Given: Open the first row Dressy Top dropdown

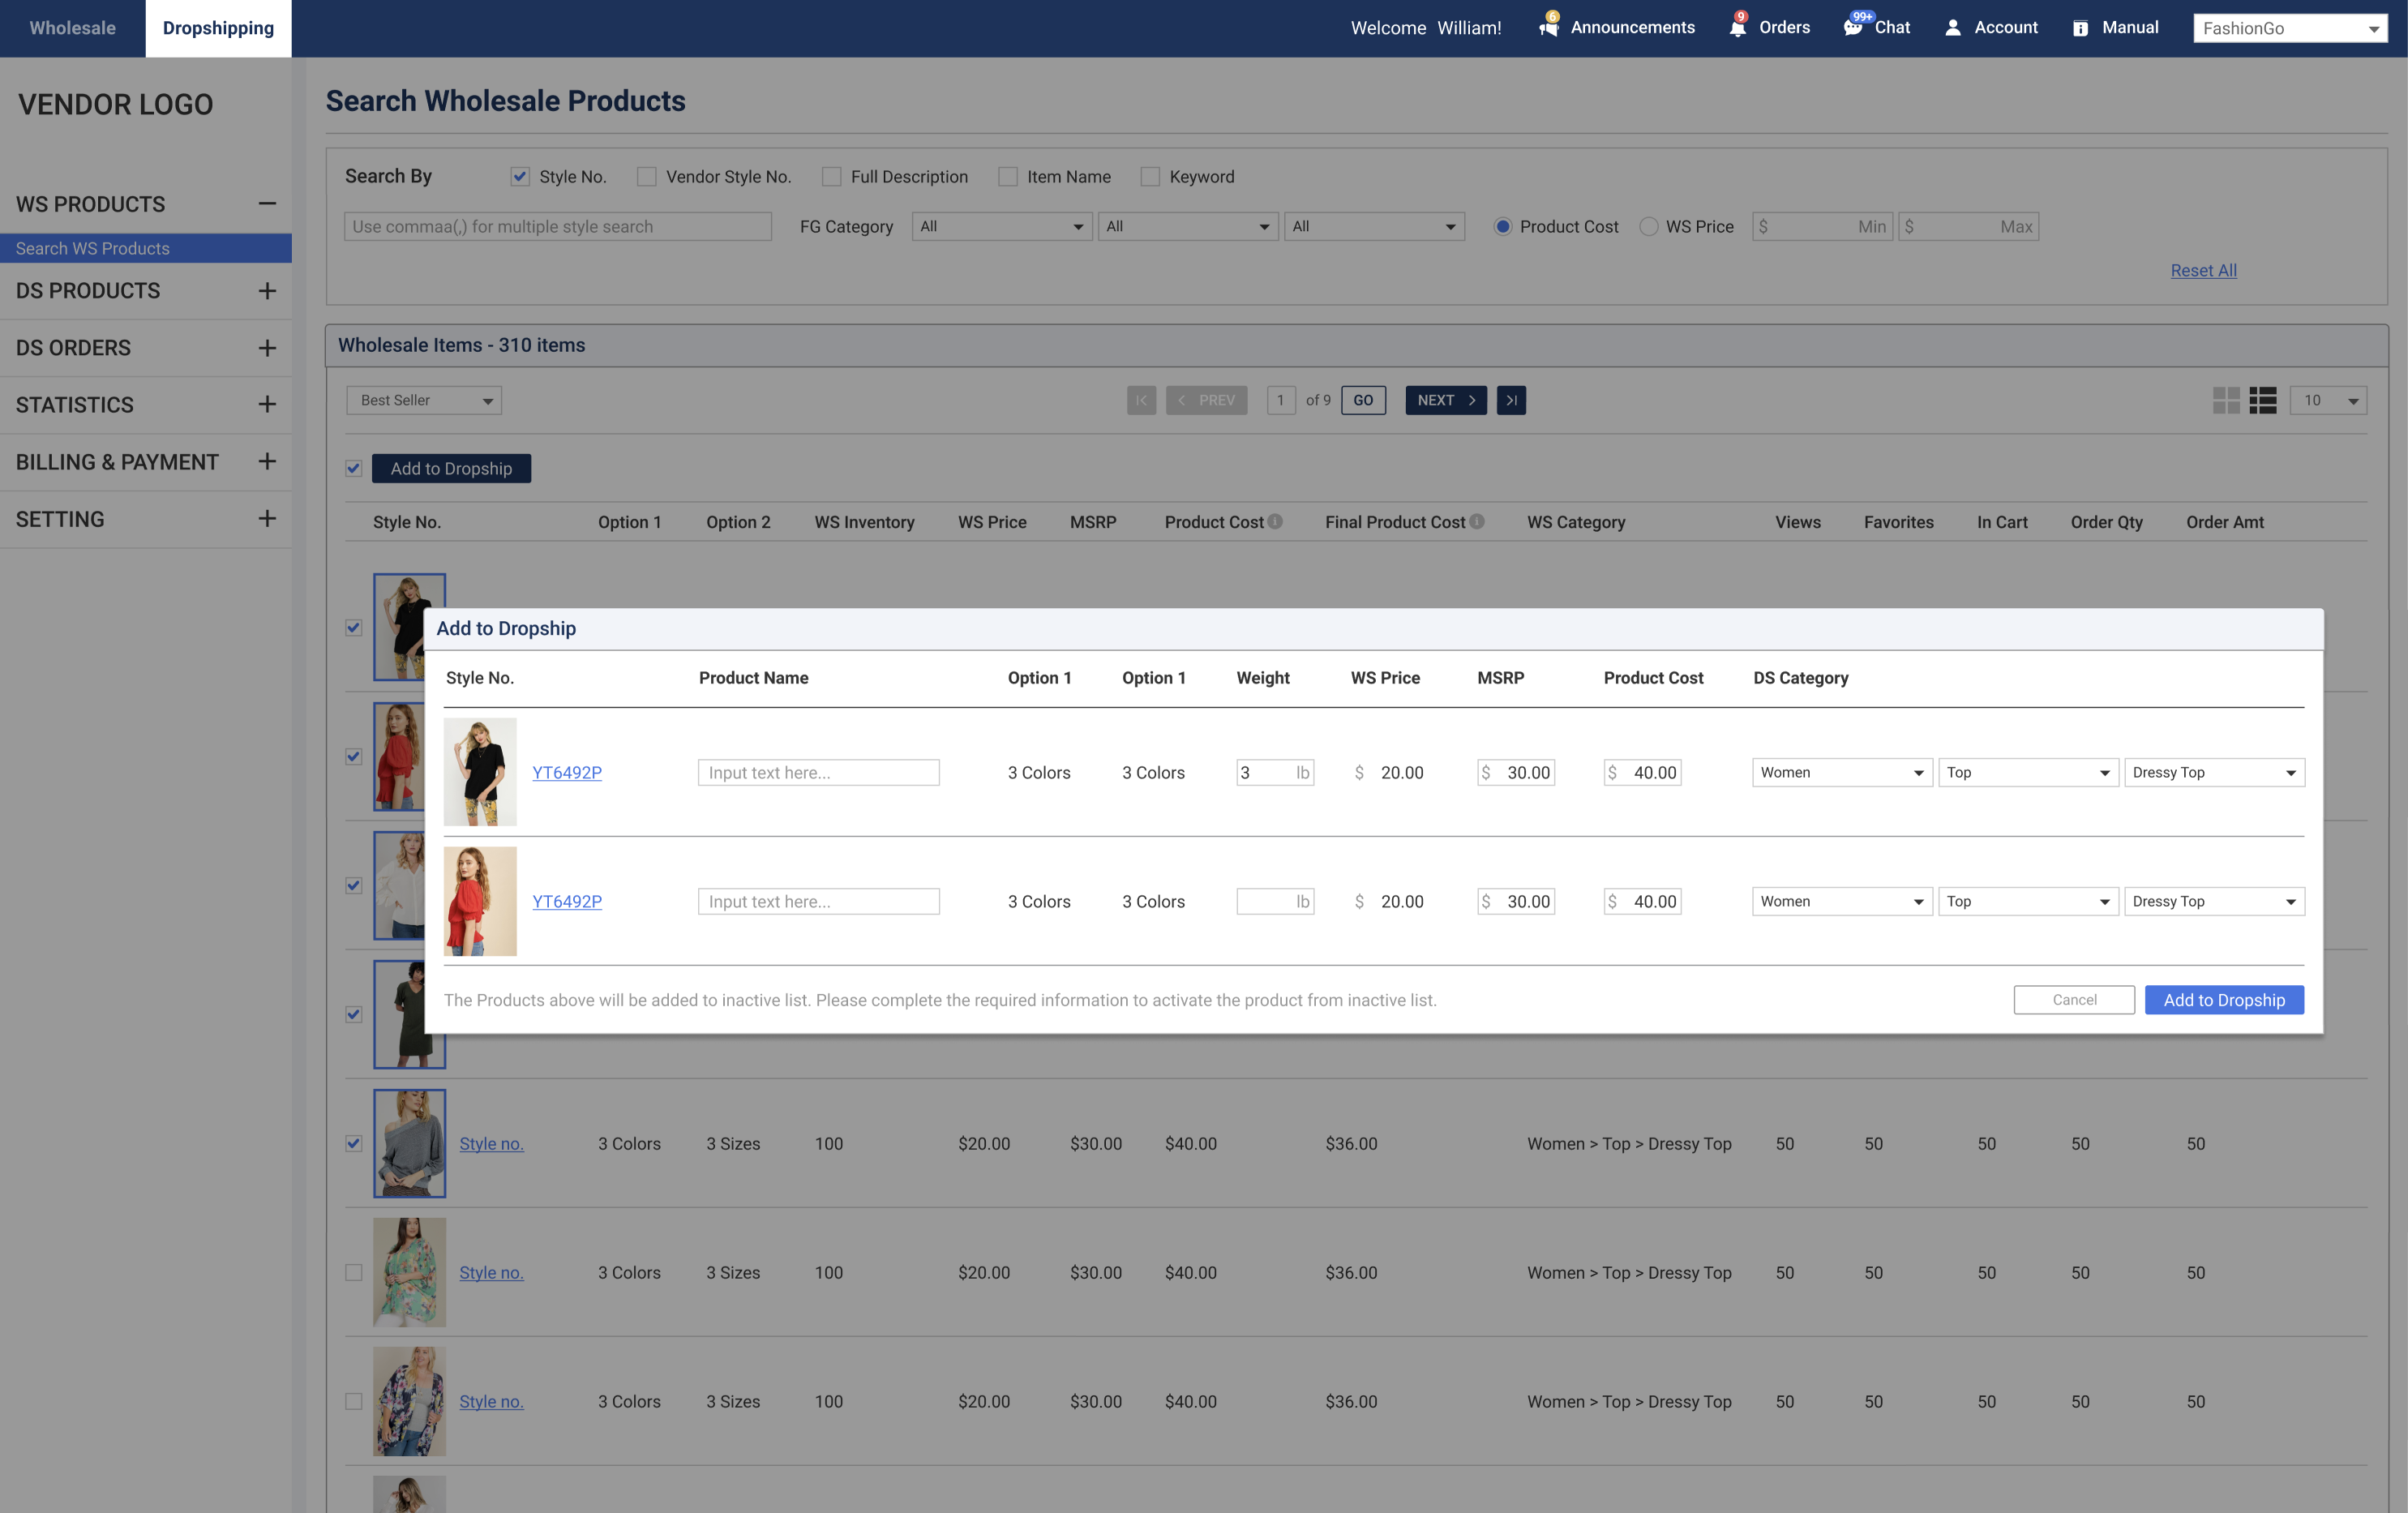Looking at the screenshot, I should pos(2214,772).
